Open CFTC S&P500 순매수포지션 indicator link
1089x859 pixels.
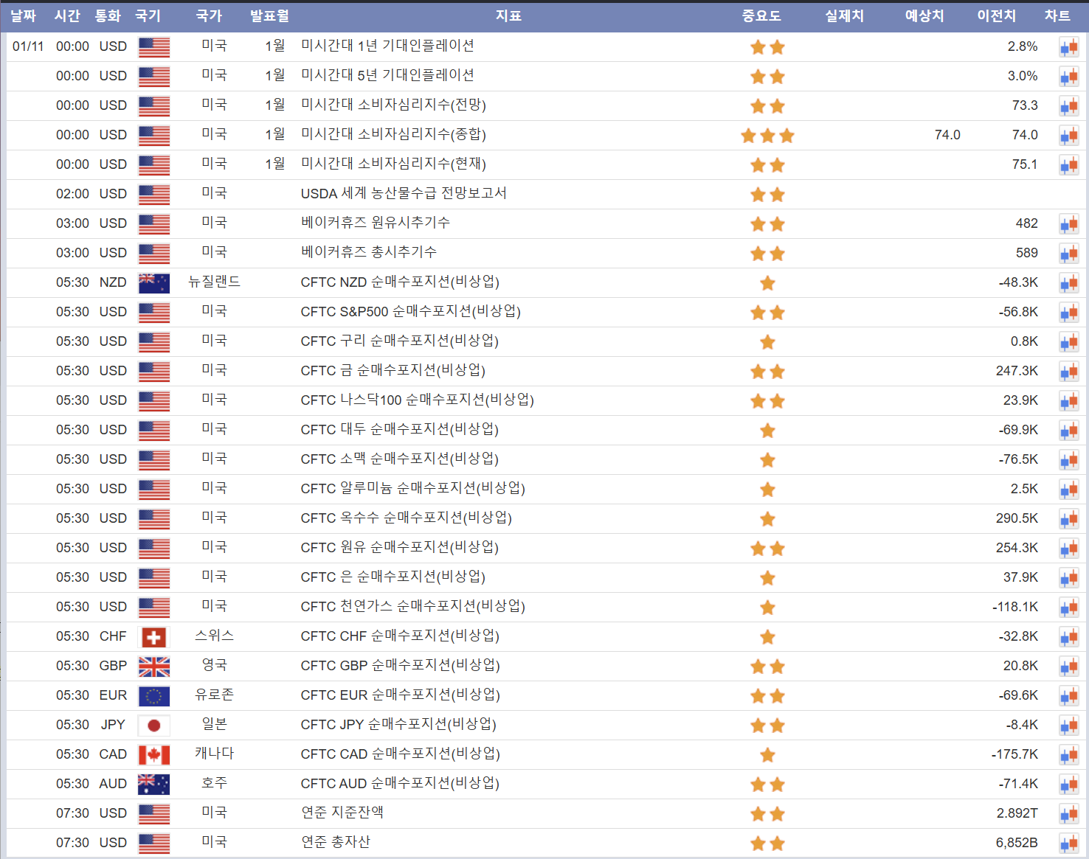[410, 311]
